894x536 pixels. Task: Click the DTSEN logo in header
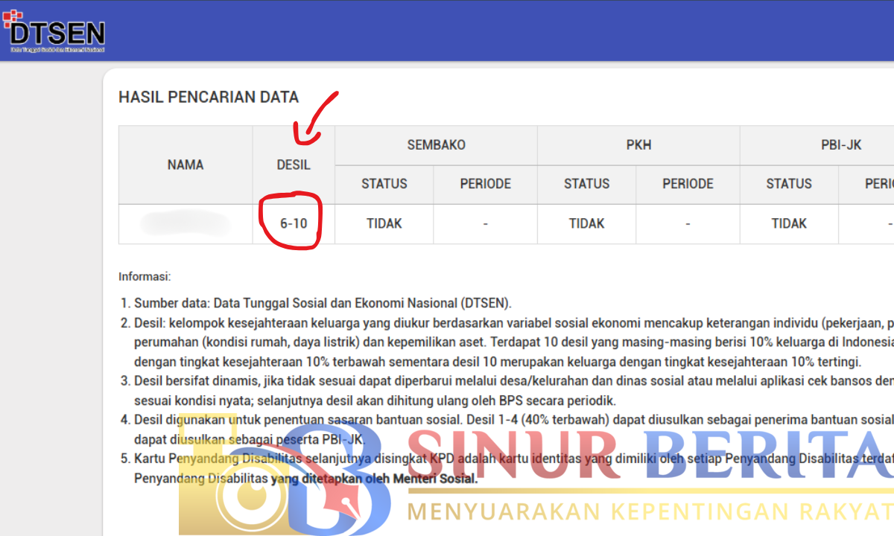pyautogui.click(x=54, y=31)
